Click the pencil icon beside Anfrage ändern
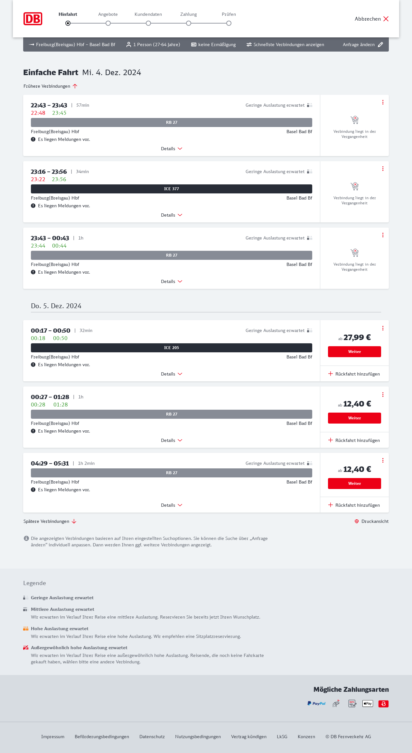The height and width of the screenshot is (753, 412). (x=380, y=44)
